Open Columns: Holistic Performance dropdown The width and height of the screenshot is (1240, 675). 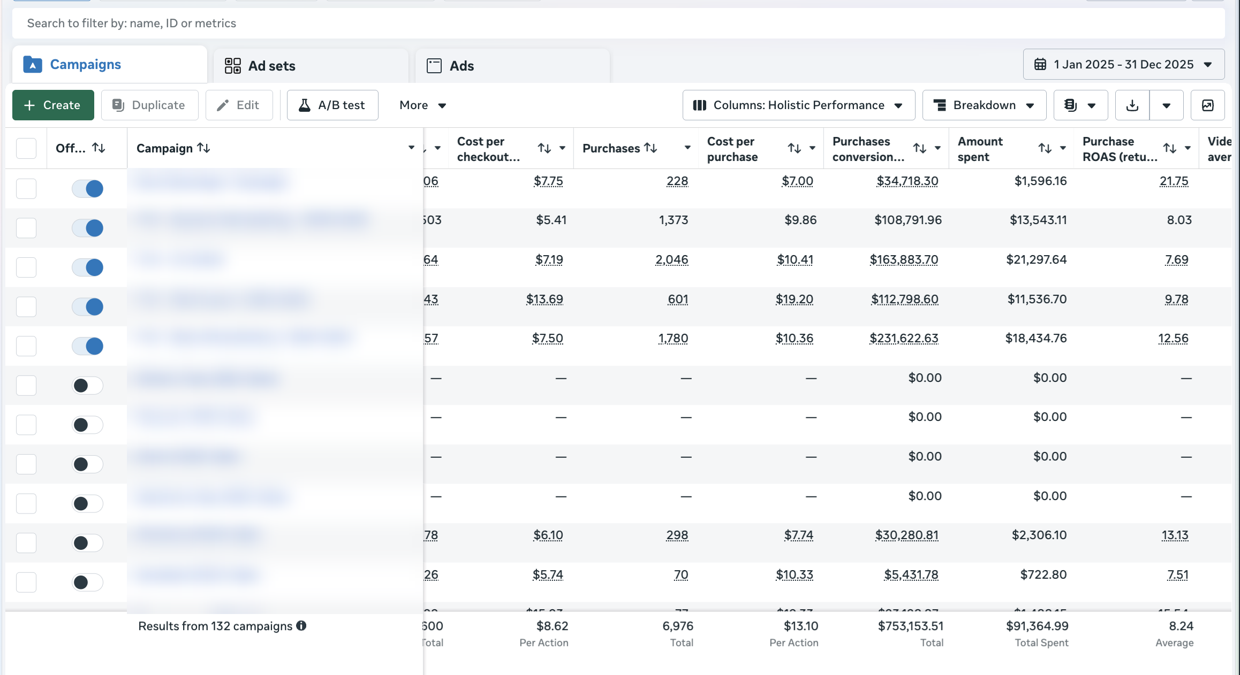799,105
